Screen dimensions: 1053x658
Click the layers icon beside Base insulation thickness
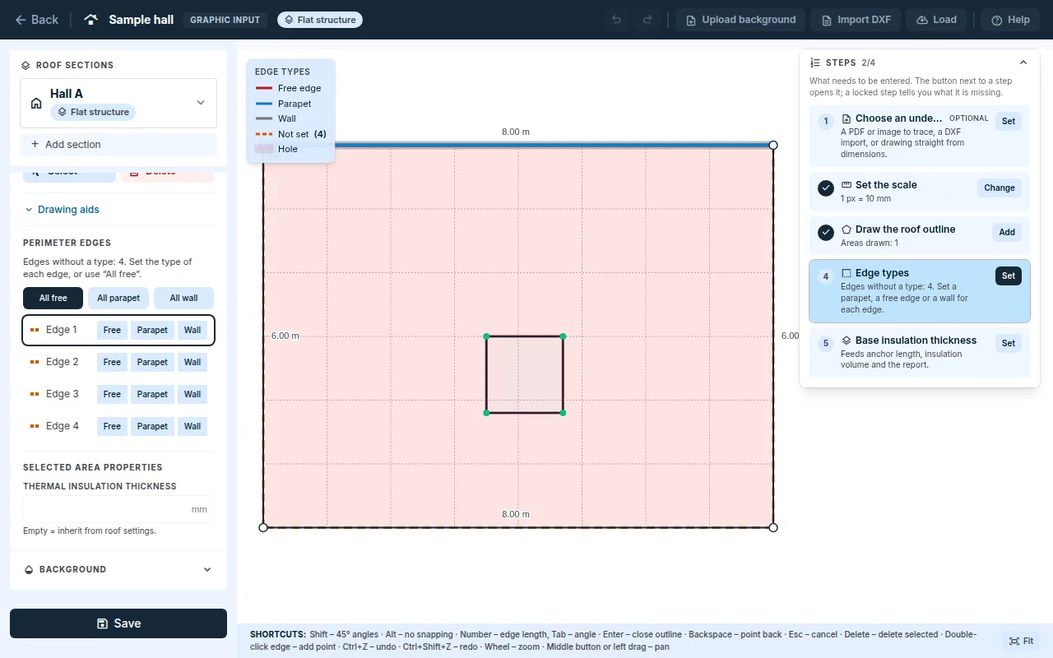pos(847,341)
